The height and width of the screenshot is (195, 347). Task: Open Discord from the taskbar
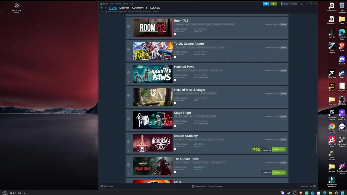click(x=283, y=193)
